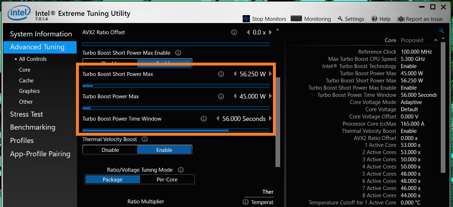Select Core under Advanced Tuning
The image size is (453, 207).
pos(25,70)
